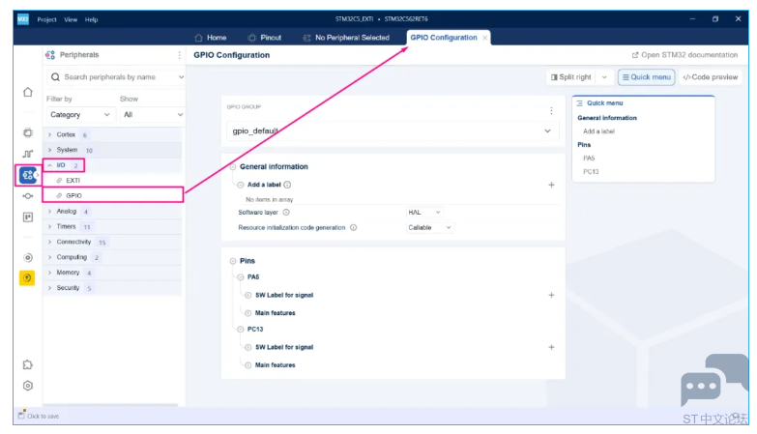Open the hexagon settings icon
The image size is (757, 434).
tap(28, 386)
